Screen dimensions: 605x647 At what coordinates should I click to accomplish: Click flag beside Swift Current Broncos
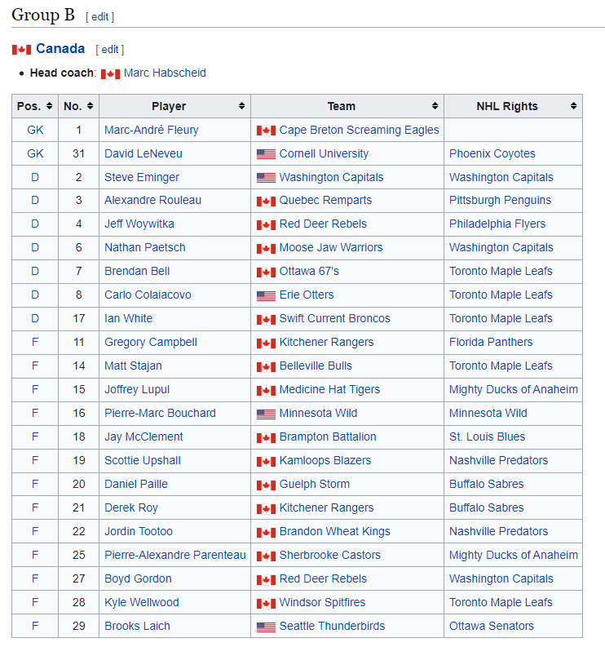click(x=266, y=319)
